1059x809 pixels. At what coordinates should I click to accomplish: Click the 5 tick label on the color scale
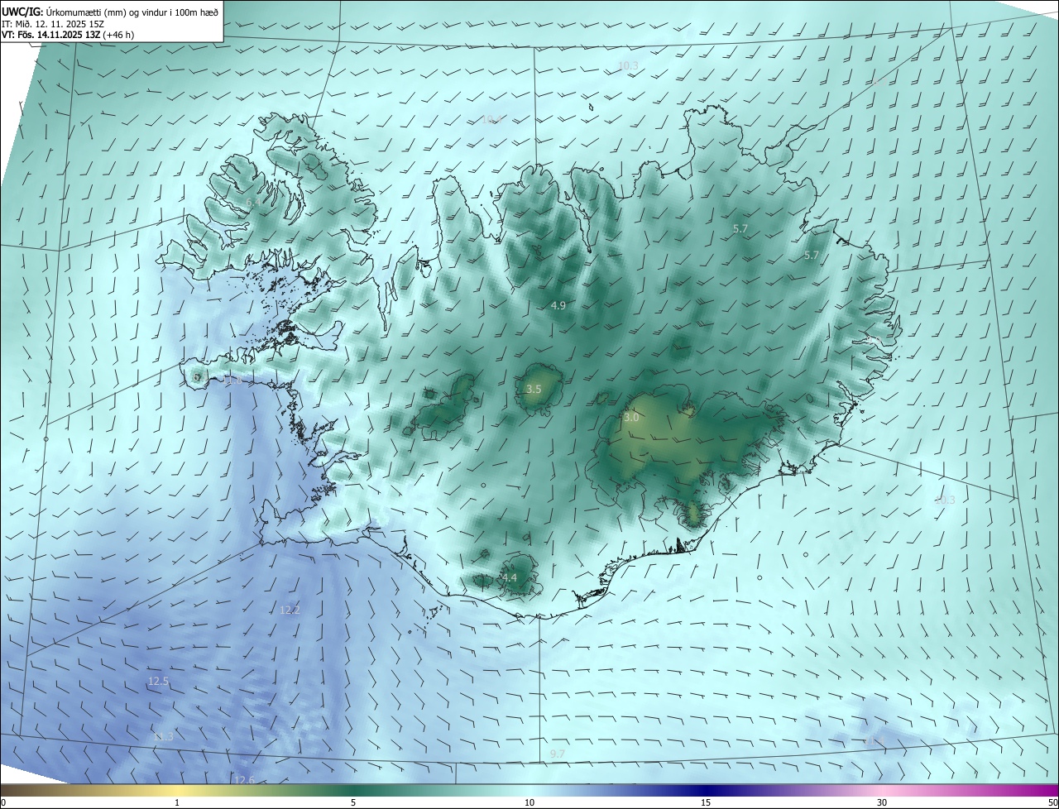click(x=353, y=802)
